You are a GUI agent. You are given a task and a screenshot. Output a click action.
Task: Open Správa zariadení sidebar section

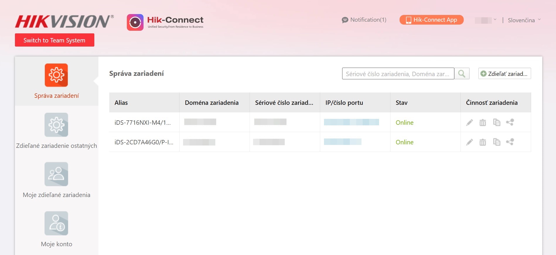click(57, 81)
